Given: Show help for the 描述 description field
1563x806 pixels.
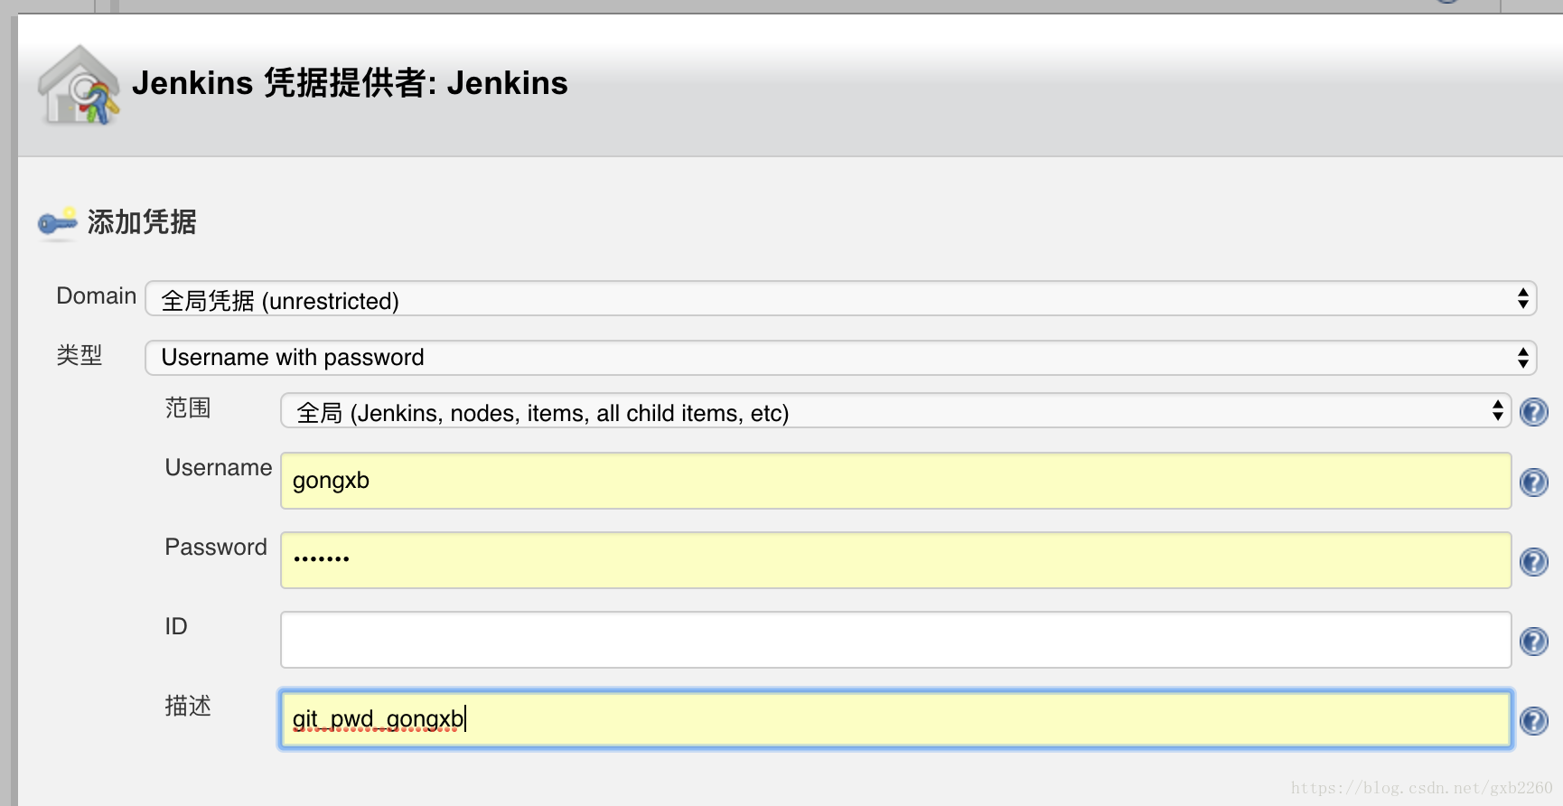Looking at the screenshot, I should pyautogui.click(x=1533, y=721).
